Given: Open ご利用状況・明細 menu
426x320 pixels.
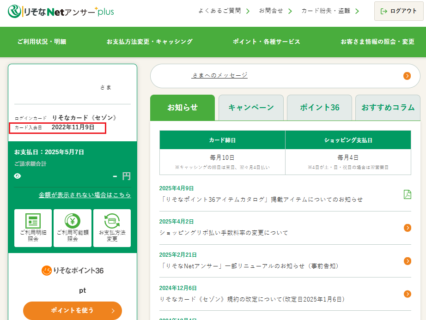Looking at the screenshot, I should pos(42,42).
